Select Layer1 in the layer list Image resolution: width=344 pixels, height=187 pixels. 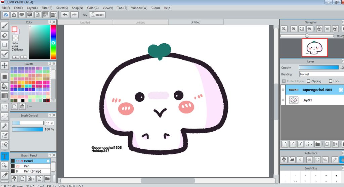314,100
